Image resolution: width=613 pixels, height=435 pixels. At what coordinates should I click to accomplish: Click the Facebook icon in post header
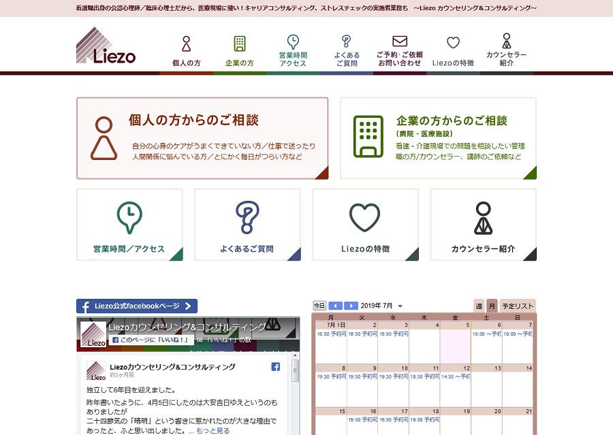click(276, 367)
